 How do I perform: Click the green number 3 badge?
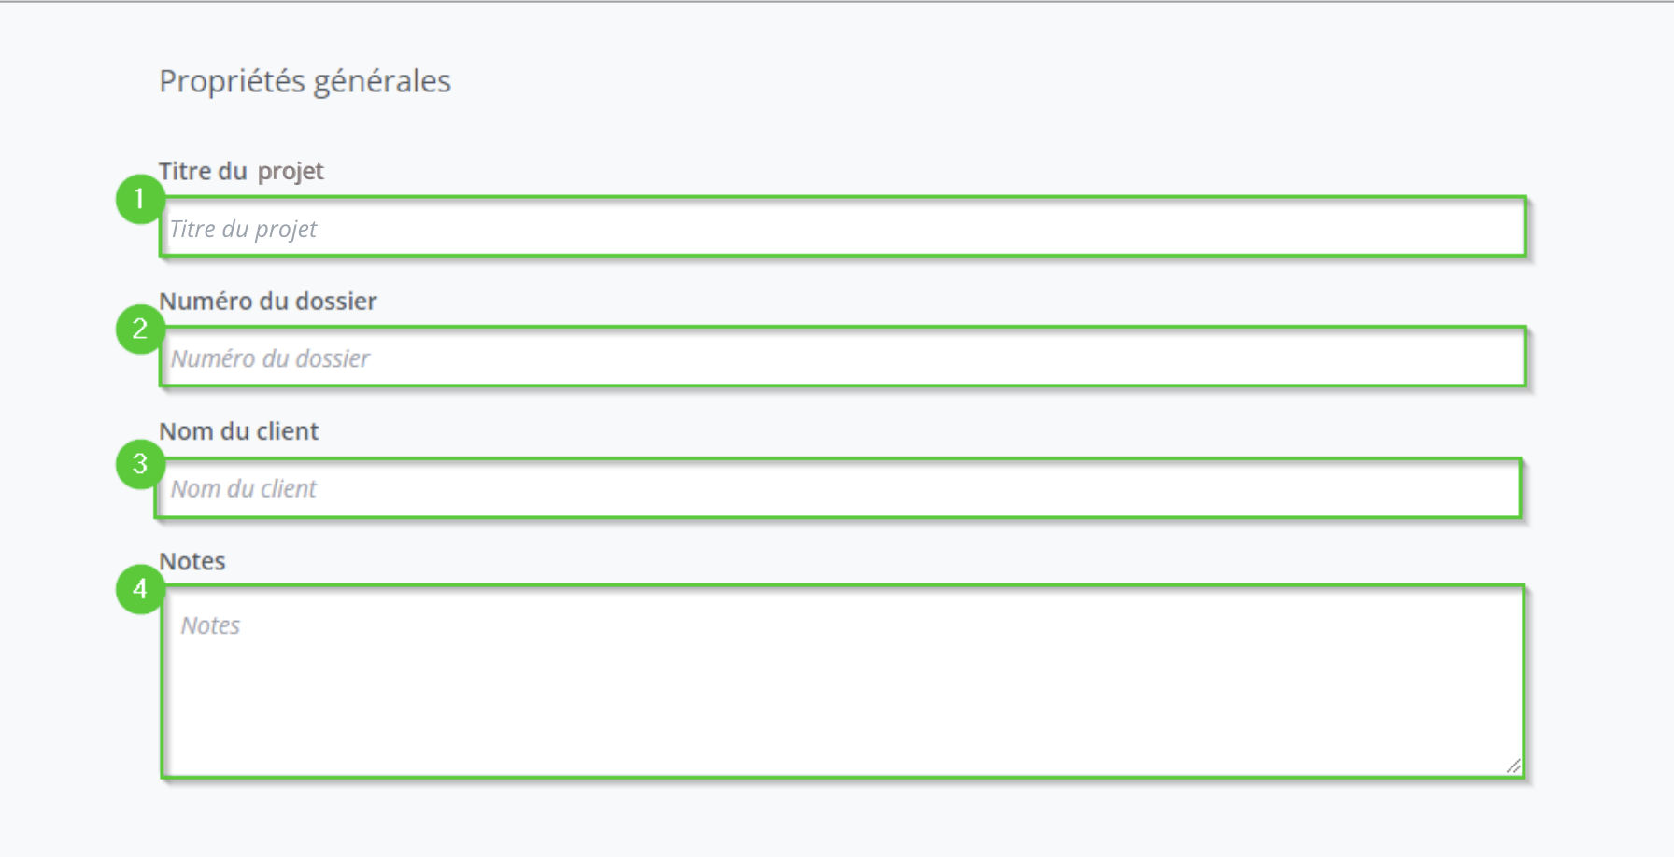pyautogui.click(x=140, y=464)
